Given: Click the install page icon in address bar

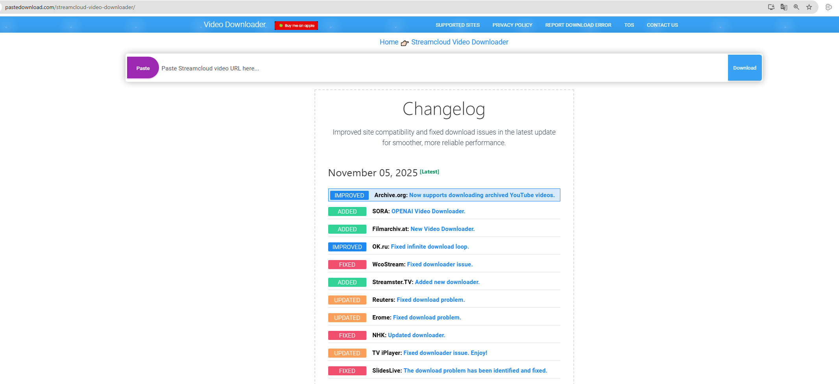Looking at the screenshot, I should pyautogui.click(x=771, y=7).
